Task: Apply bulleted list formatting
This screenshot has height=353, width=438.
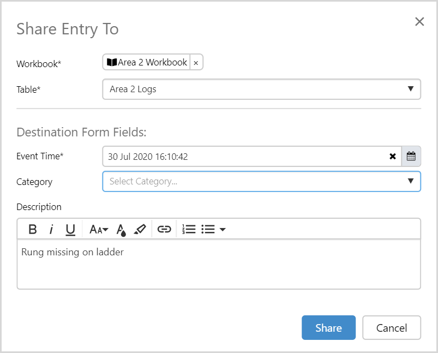Action: (208, 229)
